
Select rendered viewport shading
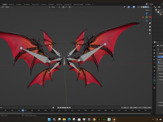[148, 7]
